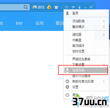110x108 pixels.
Task: Click inside the search input field
Action: tap(12, 7)
